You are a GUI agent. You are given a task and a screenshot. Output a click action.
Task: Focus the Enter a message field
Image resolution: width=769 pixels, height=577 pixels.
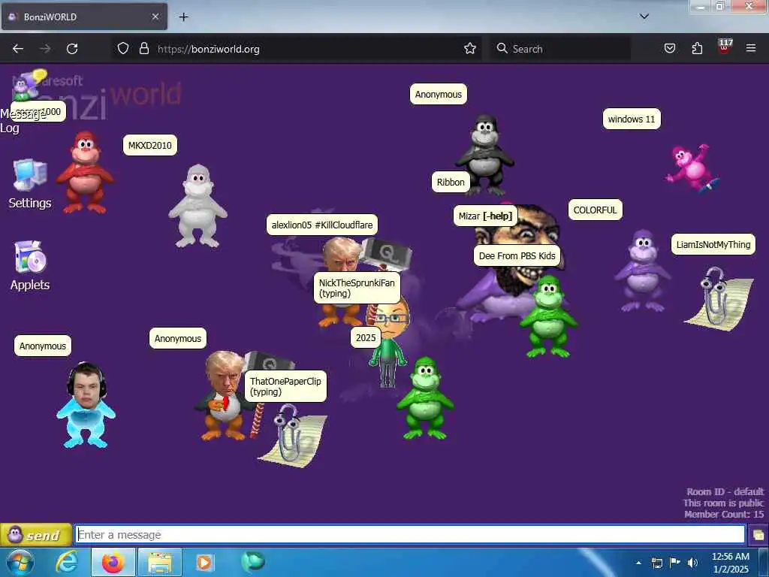(410, 534)
